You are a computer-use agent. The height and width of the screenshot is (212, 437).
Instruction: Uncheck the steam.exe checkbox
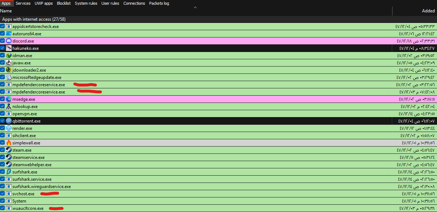(3, 150)
